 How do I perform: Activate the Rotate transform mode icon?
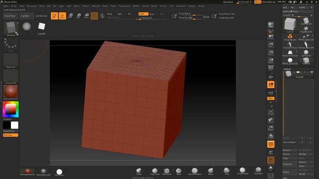coord(86,15)
